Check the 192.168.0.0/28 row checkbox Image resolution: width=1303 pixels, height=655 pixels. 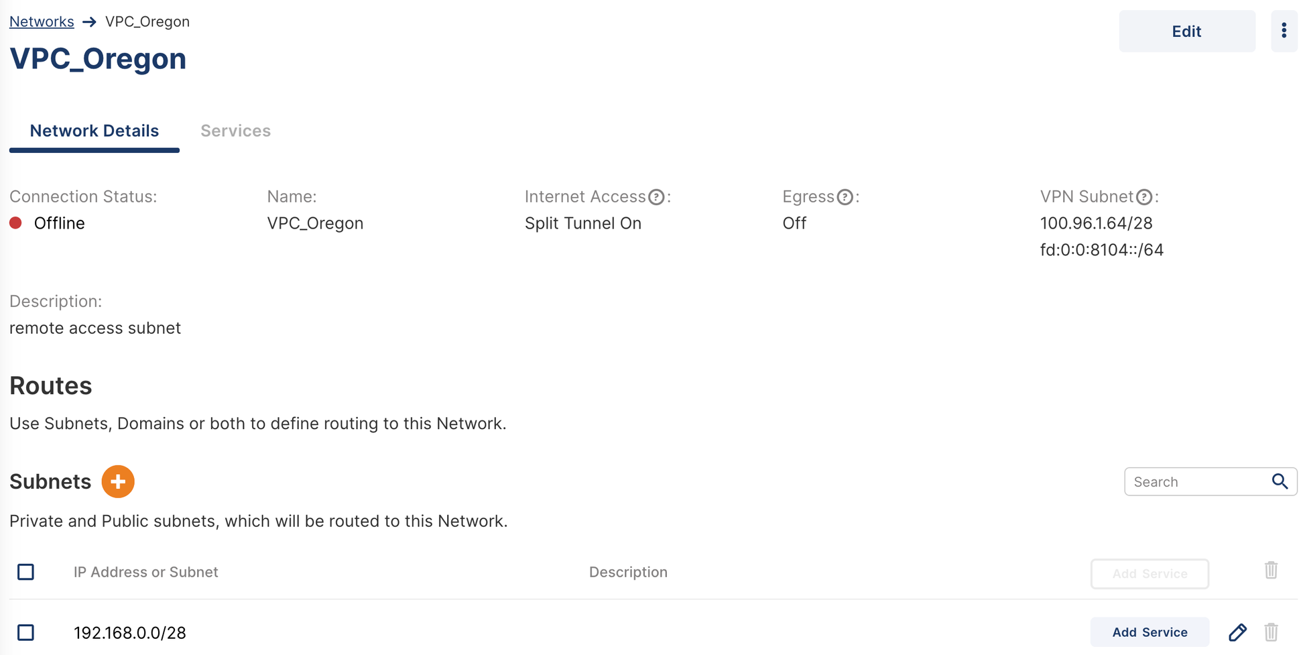pyautogui.click(x=26, y=632)
